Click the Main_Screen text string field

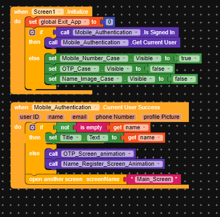click(x=154, y=179)
